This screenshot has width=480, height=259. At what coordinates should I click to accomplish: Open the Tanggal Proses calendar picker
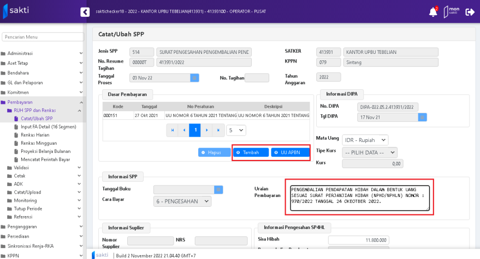(194, 78)
